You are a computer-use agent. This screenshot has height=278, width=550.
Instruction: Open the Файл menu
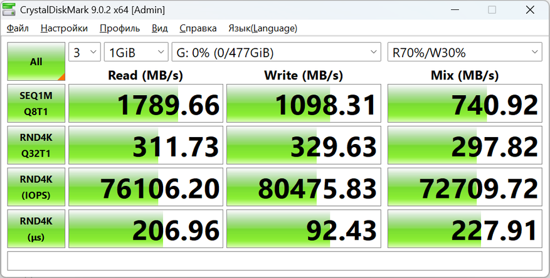tap(18, 28)
